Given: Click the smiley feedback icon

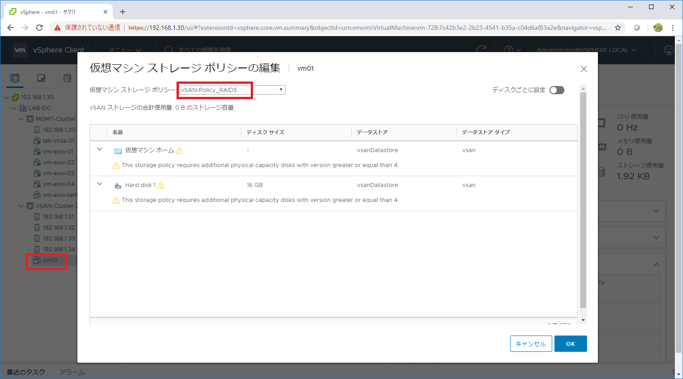Looking at the screenshot, I should point(669,50).
